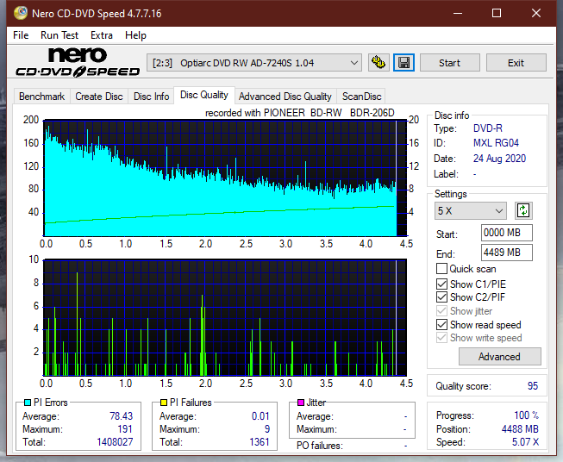Uncheck Show C2/PIF checkbox
This screenshot has height=462, width=563.
pos(441,297)
